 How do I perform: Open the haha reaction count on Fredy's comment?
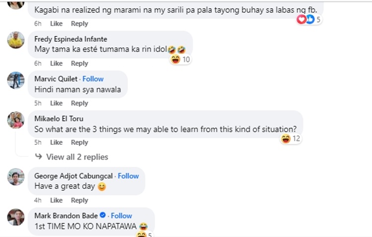pyautogui.click(x=181, y=59)
